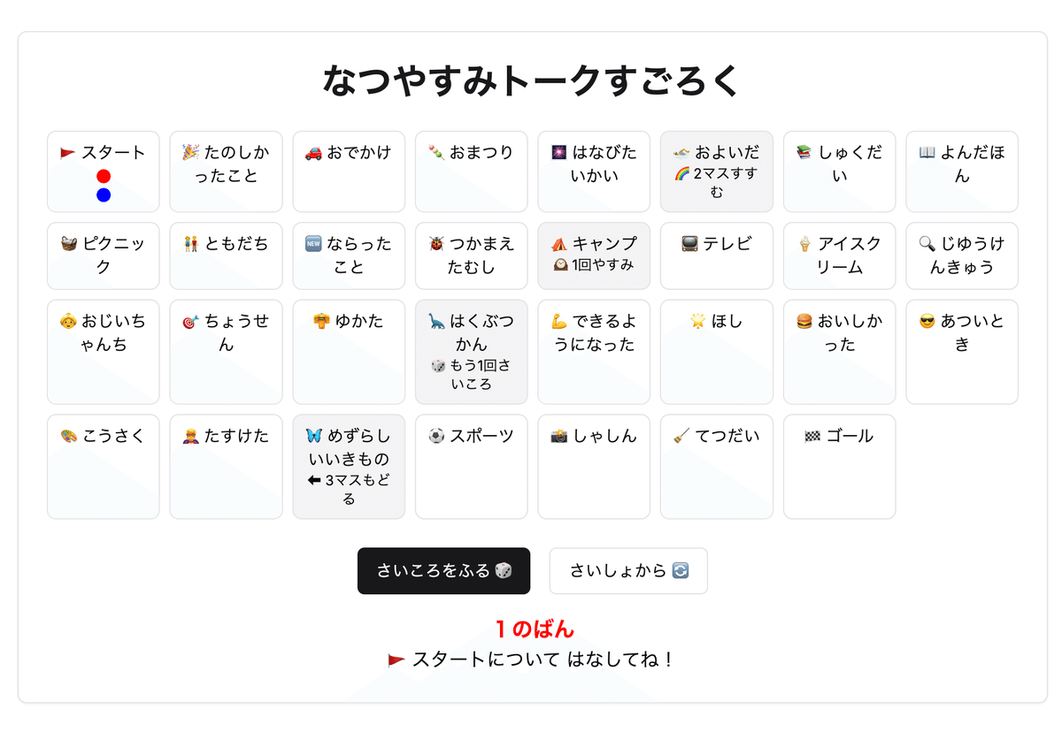The height and width of the screenshot is (732, 1062).
Task: Select the red player token on スタート
Action: pos(104,176)
